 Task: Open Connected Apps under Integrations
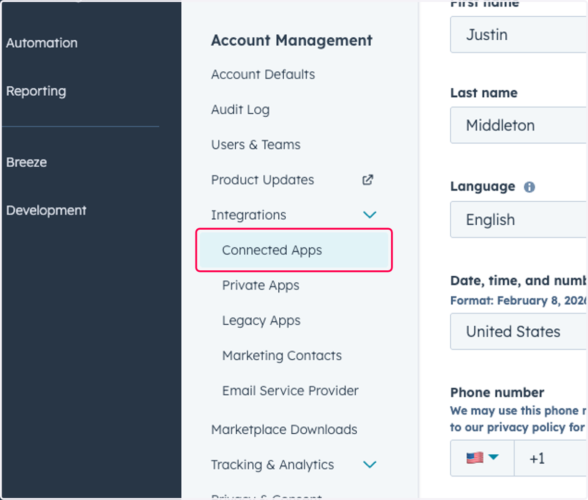point(294,250)
